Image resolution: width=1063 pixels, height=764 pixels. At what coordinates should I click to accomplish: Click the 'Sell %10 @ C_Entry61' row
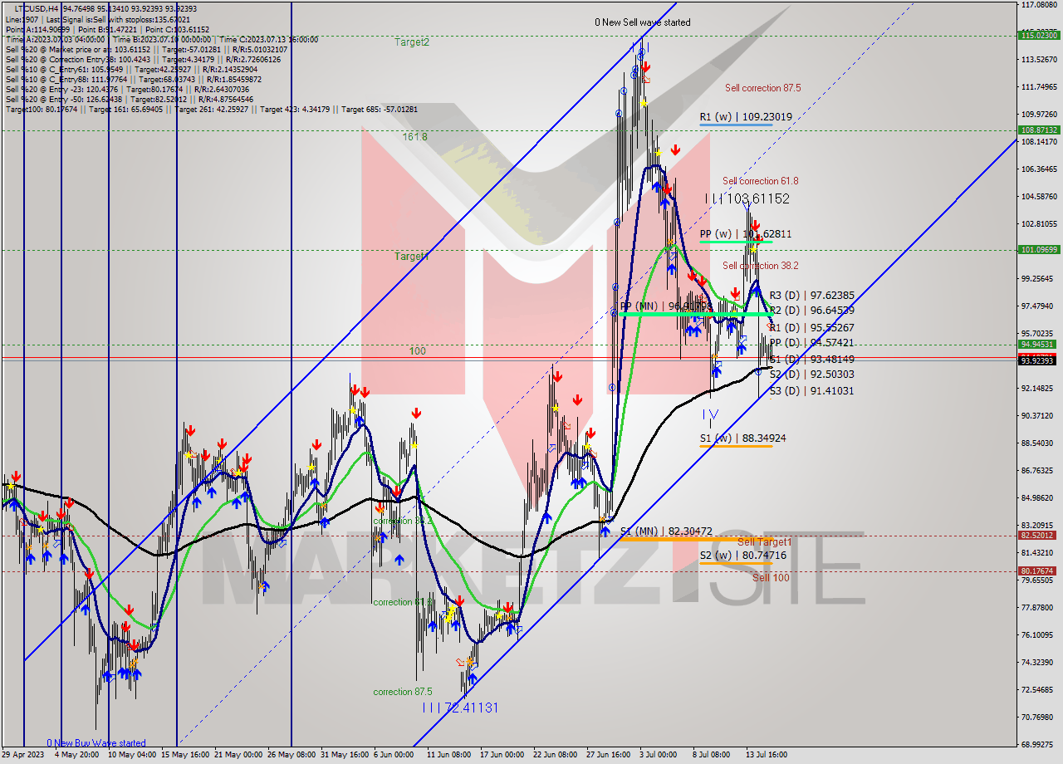coord(133,69)
